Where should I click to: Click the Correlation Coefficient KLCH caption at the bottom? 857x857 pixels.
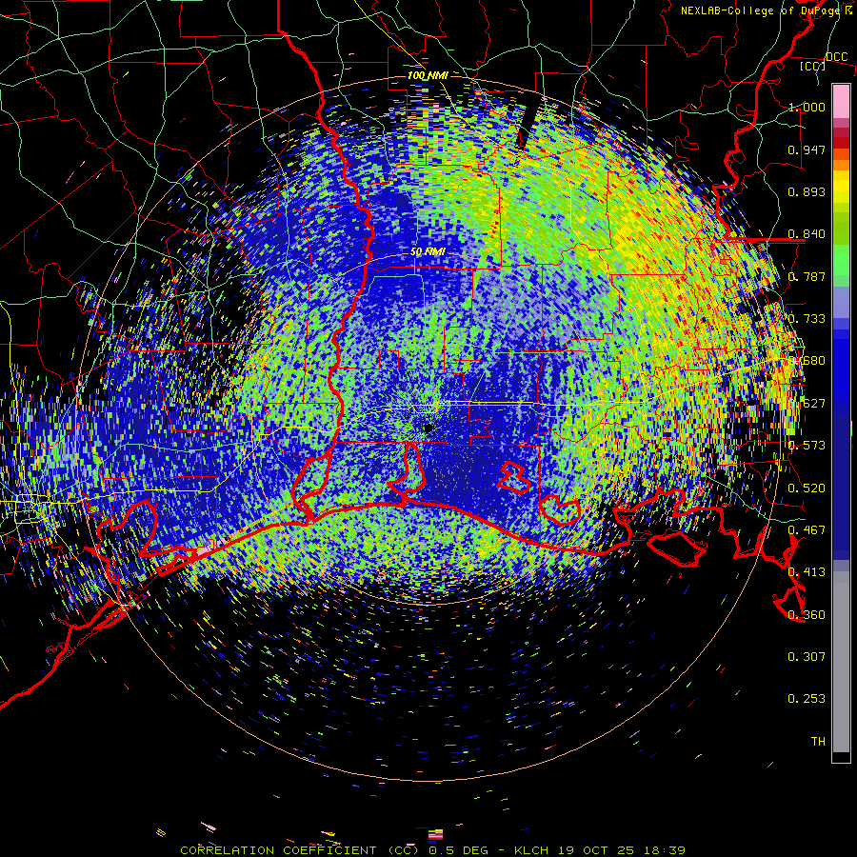[432, 850]
